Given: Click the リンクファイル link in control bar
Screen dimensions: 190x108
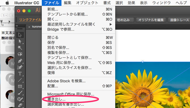Looking at the screenshot, I should tap(30, 20).
